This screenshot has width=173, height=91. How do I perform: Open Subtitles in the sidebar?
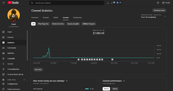pyautogui.click(x=14, y=53)
